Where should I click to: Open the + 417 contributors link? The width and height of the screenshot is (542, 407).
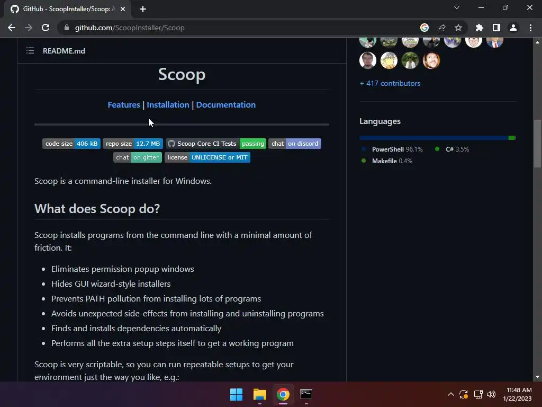coord(390,83)
